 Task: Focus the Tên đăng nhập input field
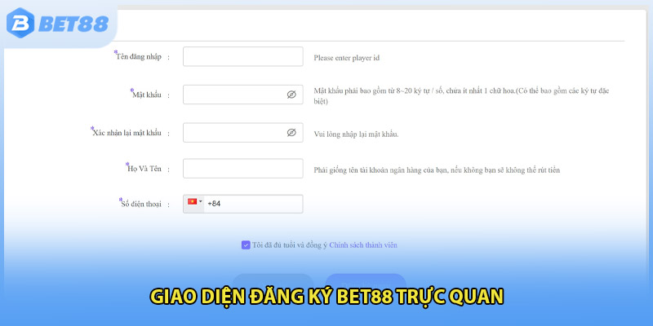point(242,56)
